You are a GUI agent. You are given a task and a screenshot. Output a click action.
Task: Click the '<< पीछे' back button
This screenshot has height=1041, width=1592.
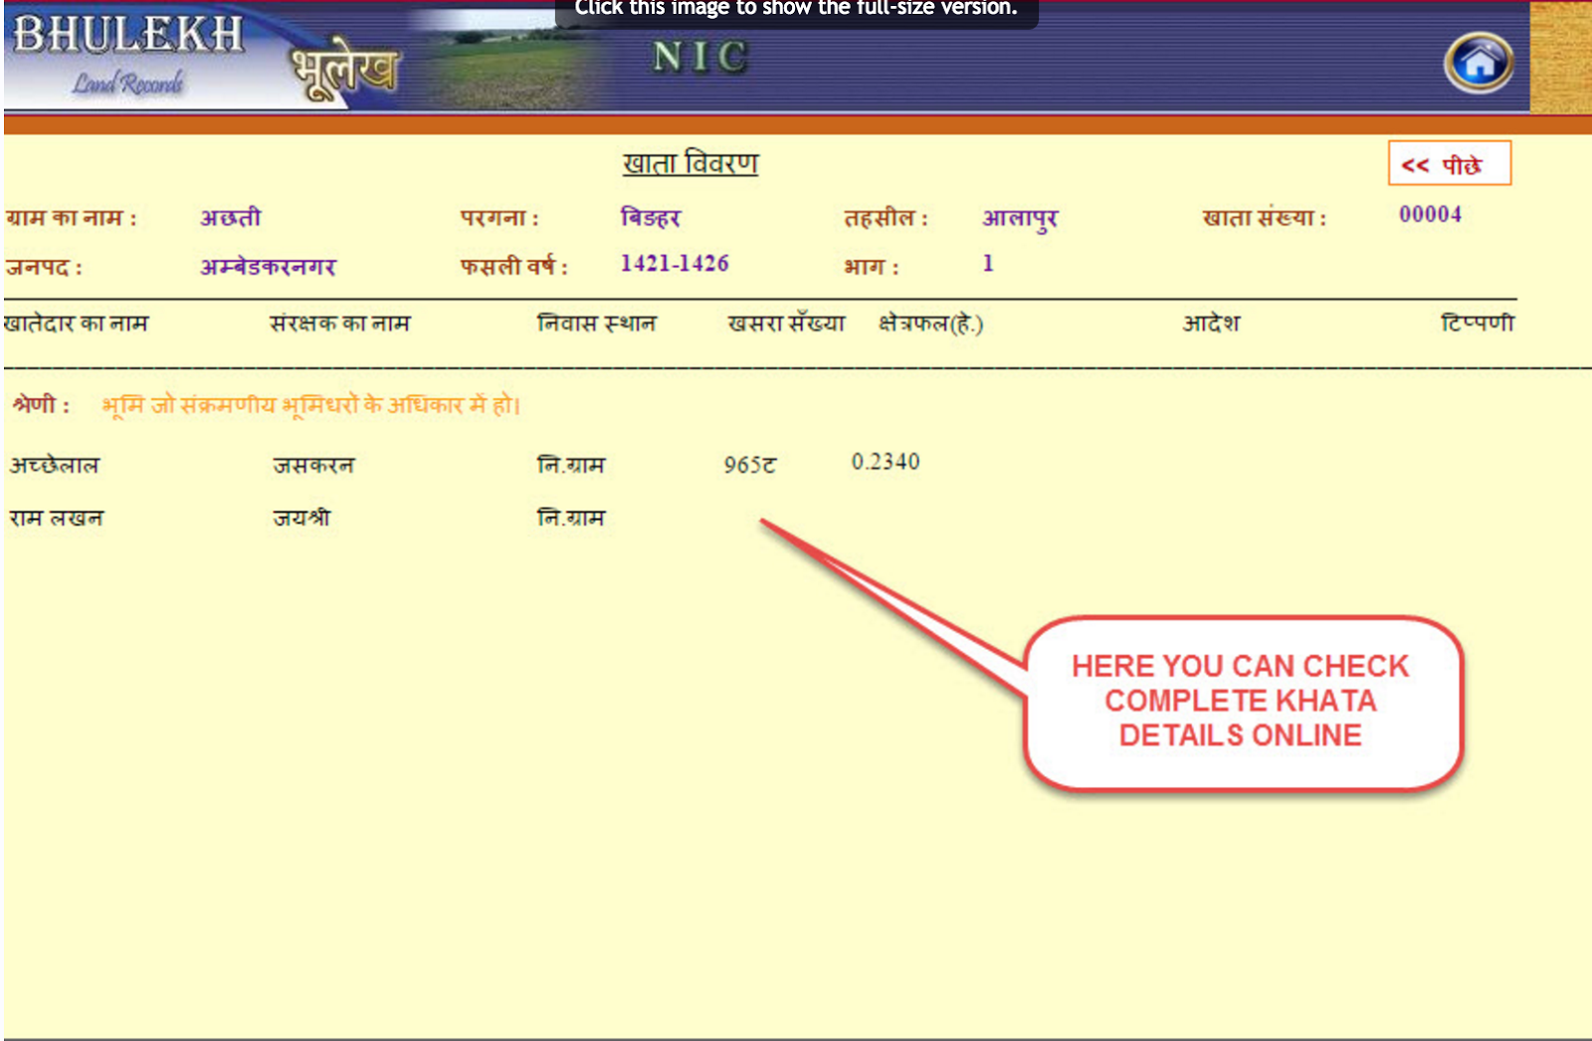click(1450, 163)
